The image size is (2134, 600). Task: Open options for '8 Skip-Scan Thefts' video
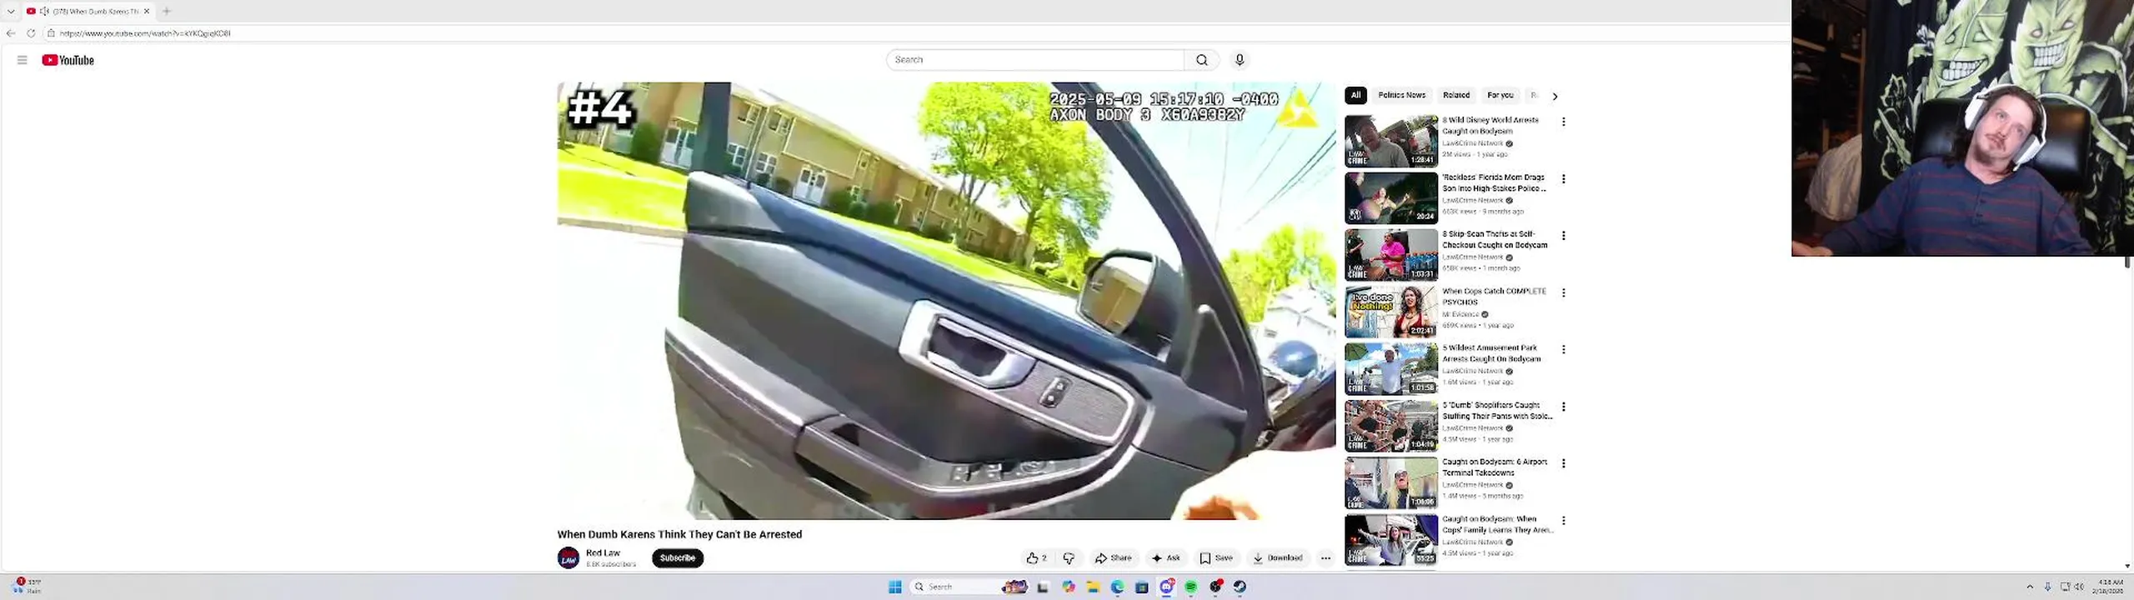pos(1564,236)
